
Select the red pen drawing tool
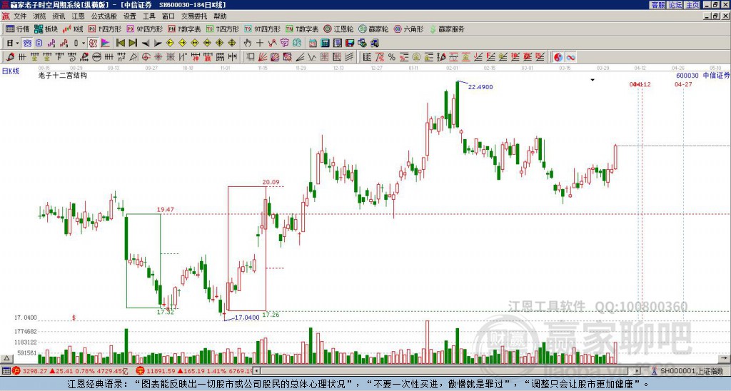pos(9,57)
